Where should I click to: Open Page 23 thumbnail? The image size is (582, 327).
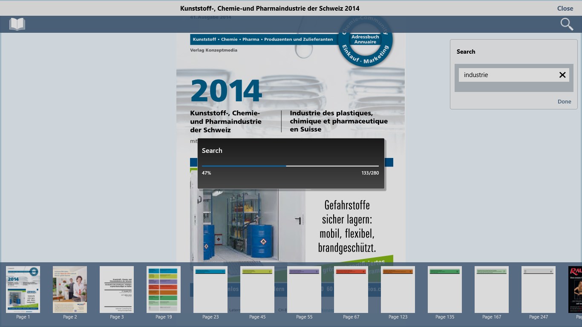(210, 290)
